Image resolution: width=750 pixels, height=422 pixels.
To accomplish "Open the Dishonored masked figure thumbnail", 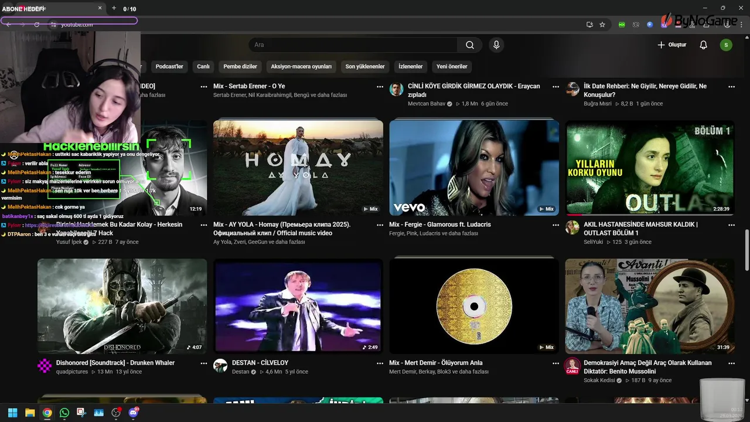I will 122,306.
